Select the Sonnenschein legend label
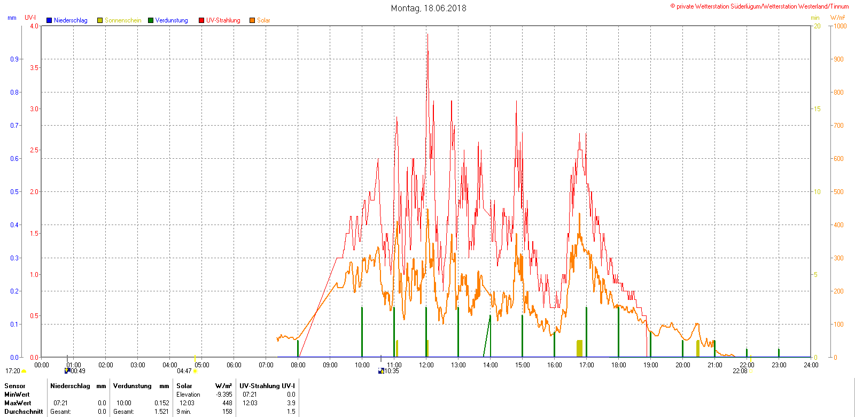Viewport: 855px width, 417px height. point(123,20)
